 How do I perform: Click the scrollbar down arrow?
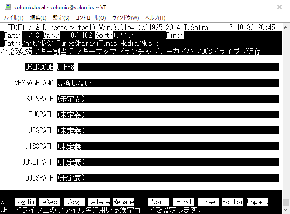(286, 210)
